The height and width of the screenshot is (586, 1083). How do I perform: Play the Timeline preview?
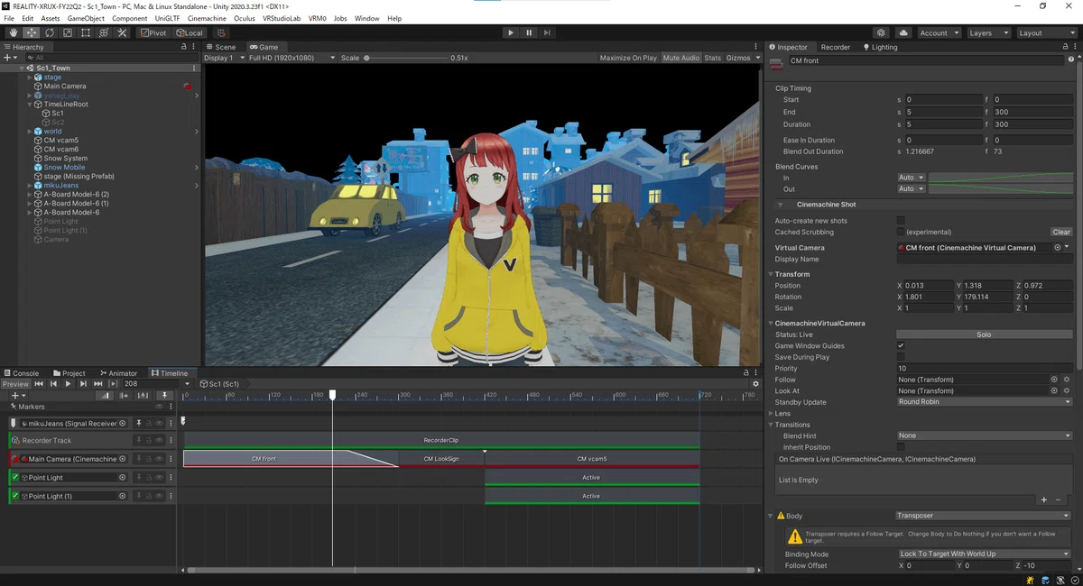tap(68, 384)
